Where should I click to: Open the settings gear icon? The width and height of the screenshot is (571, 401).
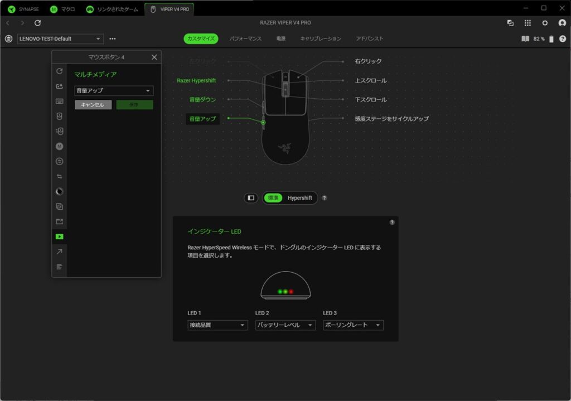pyautogui.click(x=545, y=23)
